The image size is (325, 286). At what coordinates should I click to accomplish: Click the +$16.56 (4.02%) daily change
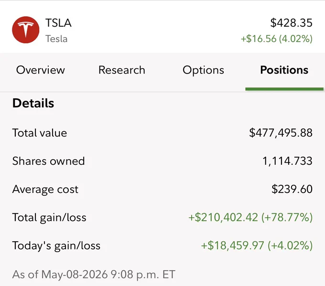(277, 39)
